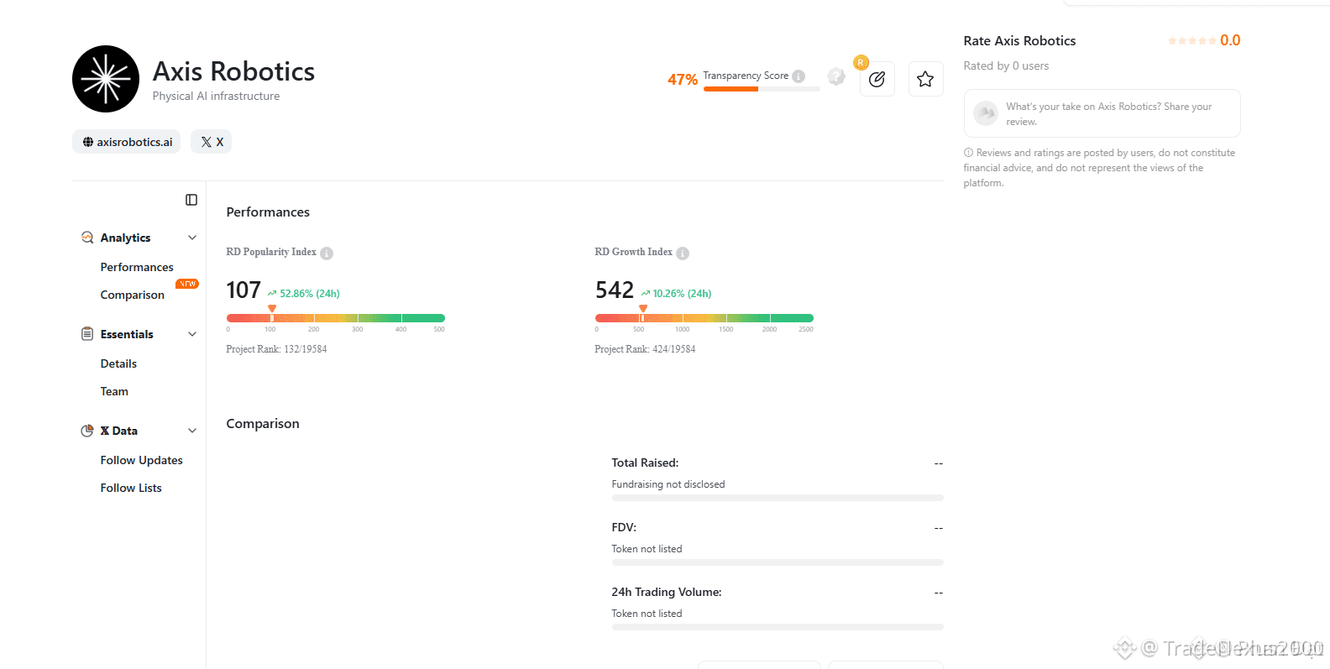This screenshot has width=1330, height=669.
Task: Click the share-your-review input field
Action: (1102, 113)
